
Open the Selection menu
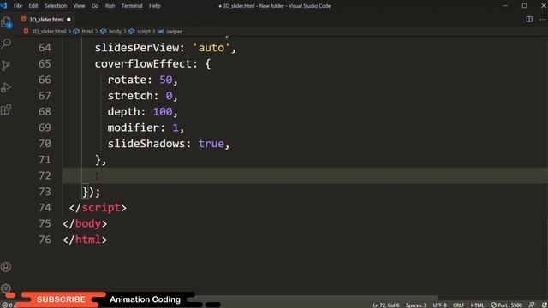point(56,6)
